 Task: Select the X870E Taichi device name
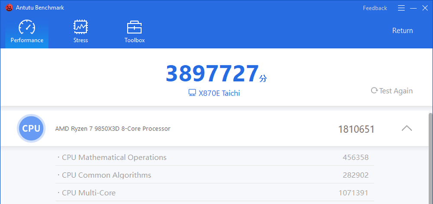click(219, 93)
